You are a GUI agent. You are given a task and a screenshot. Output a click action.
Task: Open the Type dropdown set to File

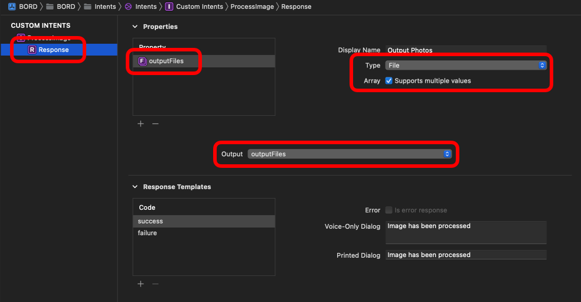(x=466, y=66)
